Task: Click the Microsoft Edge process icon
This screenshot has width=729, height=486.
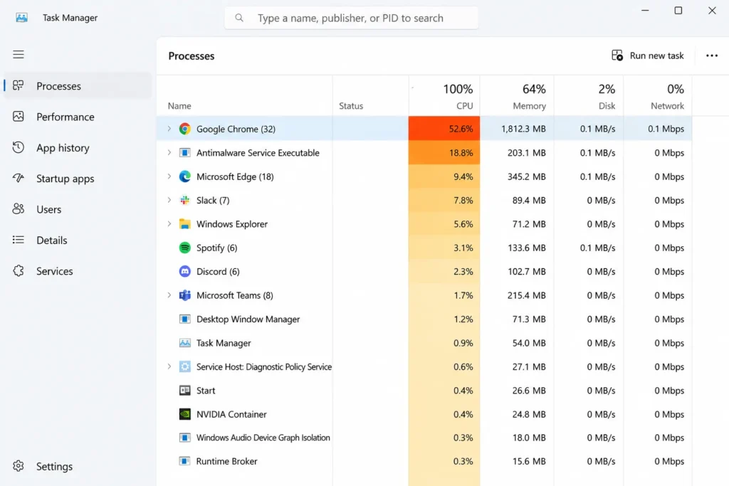Action: [184, 176]
